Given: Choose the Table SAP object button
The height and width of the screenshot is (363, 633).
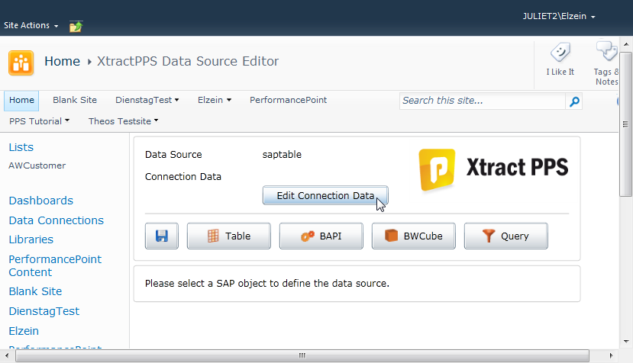Looking at the screenshot, I should [229, 236].
